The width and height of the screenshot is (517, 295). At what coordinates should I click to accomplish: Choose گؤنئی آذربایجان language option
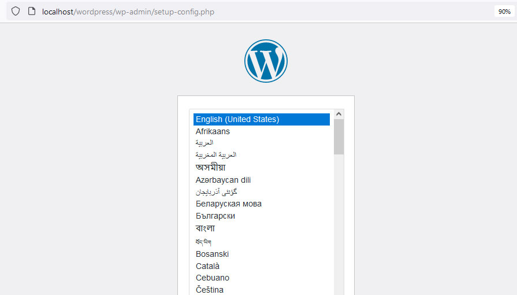[x=262, y=192]
